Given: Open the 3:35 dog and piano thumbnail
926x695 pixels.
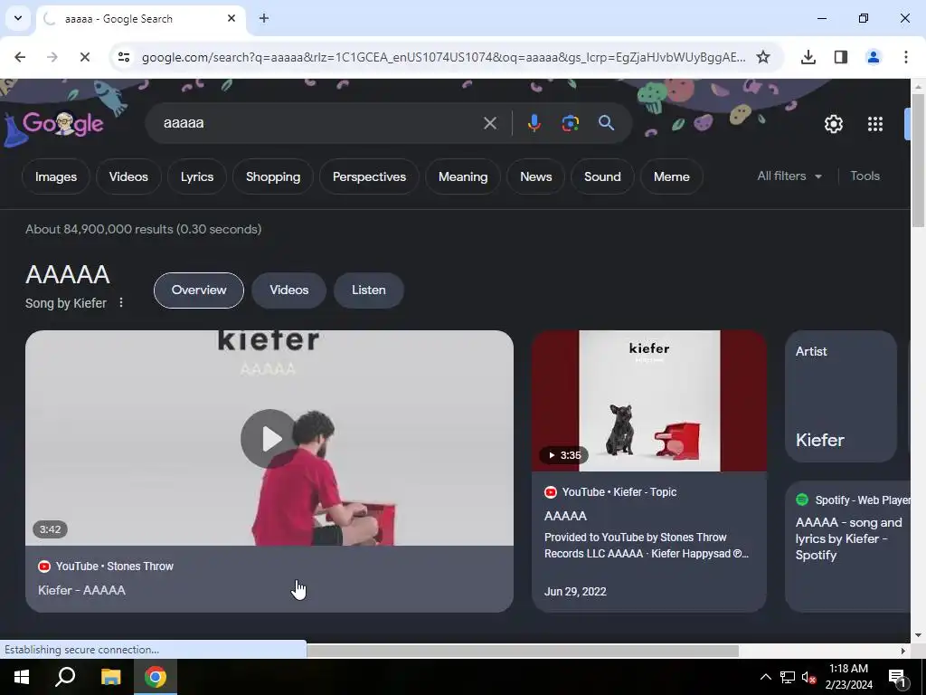Looking at the screenshot, I should (649, 401).
